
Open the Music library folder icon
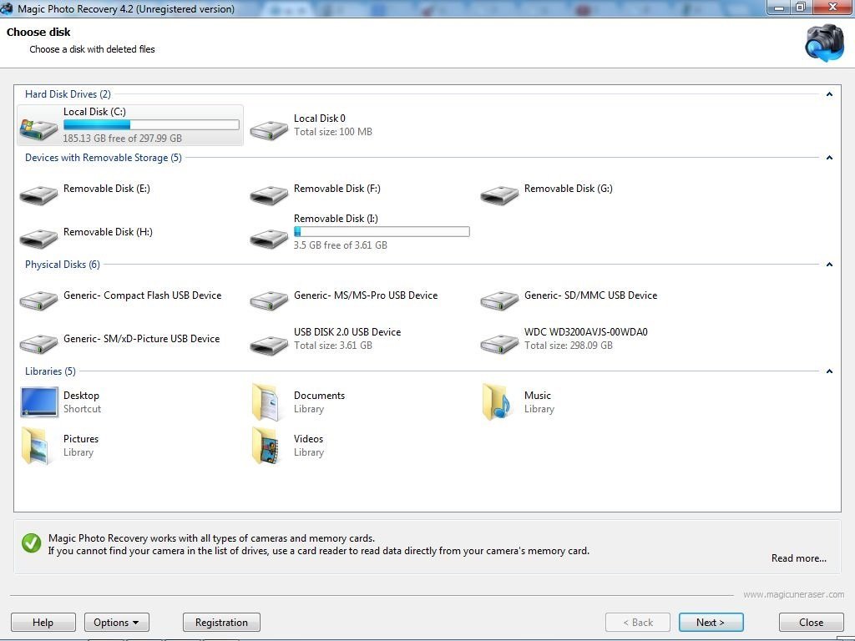497,402
